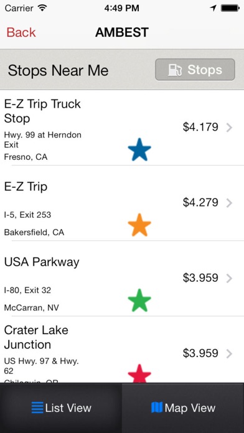Click the list icon beside List View
The image size is (244, 433).
pos(37,407)
